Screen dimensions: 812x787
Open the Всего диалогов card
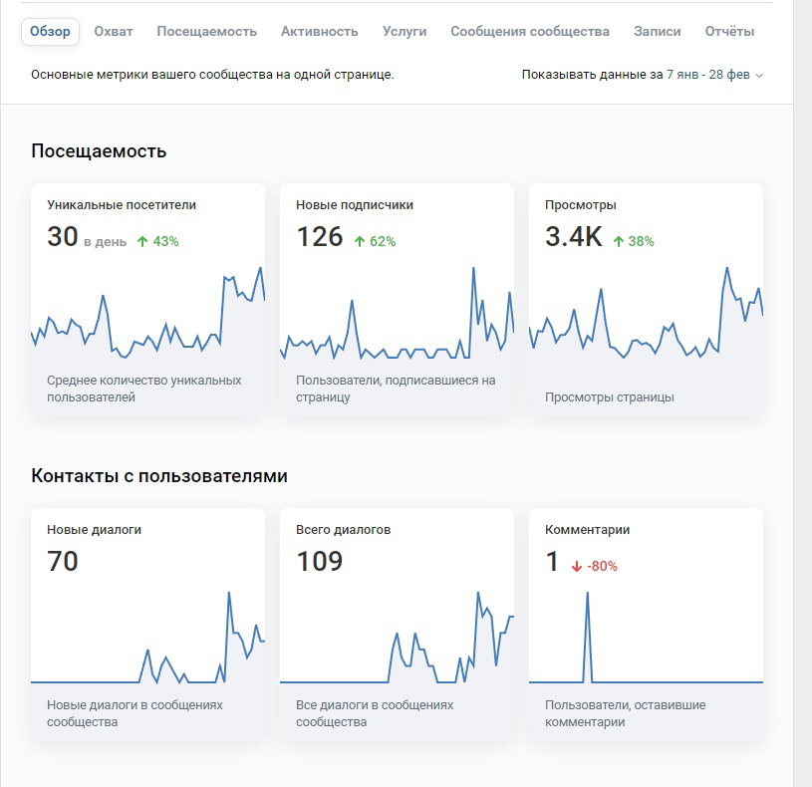pos(398,625)
